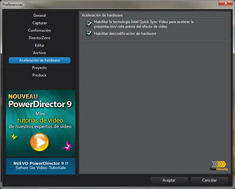Open the General preferences section

[40, 15]
